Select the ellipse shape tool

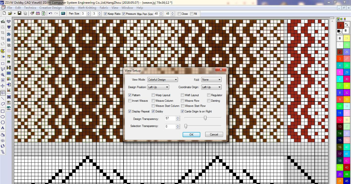pos(3,117)
